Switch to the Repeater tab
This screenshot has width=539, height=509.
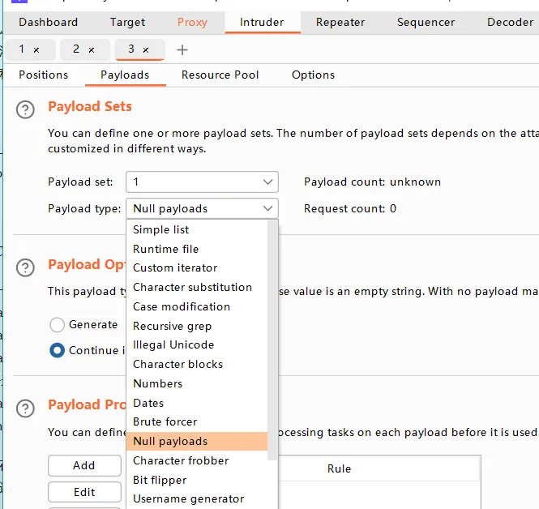[x=340, y=22]
